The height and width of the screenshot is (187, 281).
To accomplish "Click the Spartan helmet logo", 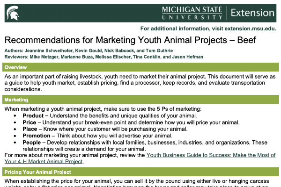I will point(13,13).
